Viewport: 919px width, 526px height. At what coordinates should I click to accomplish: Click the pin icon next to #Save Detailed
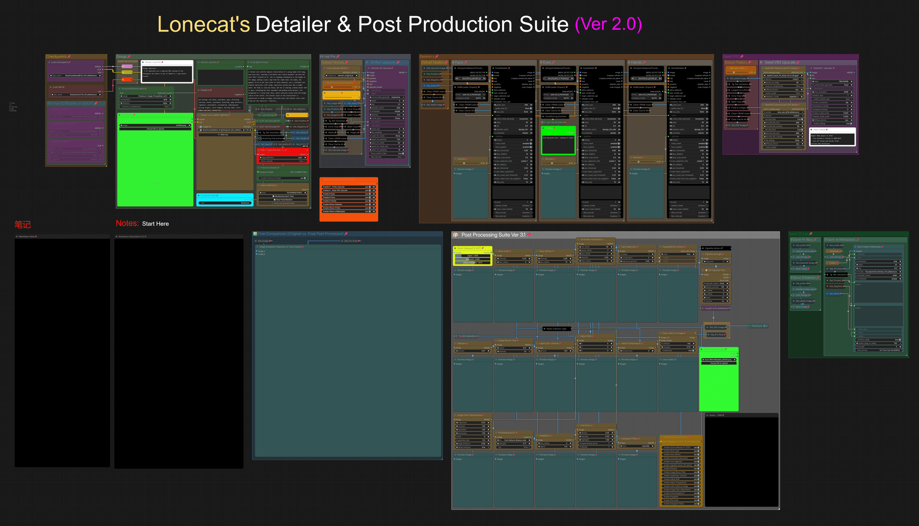[x=818, y=278]
